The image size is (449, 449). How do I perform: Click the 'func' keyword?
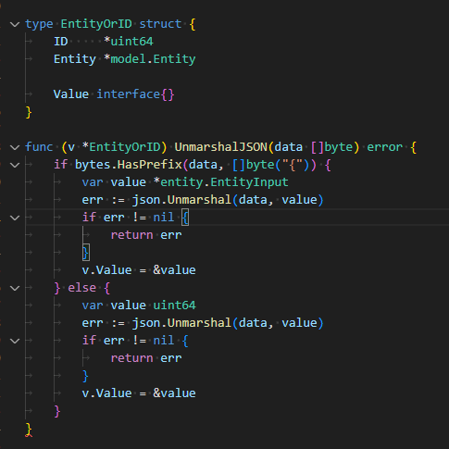tap(39, 147)
